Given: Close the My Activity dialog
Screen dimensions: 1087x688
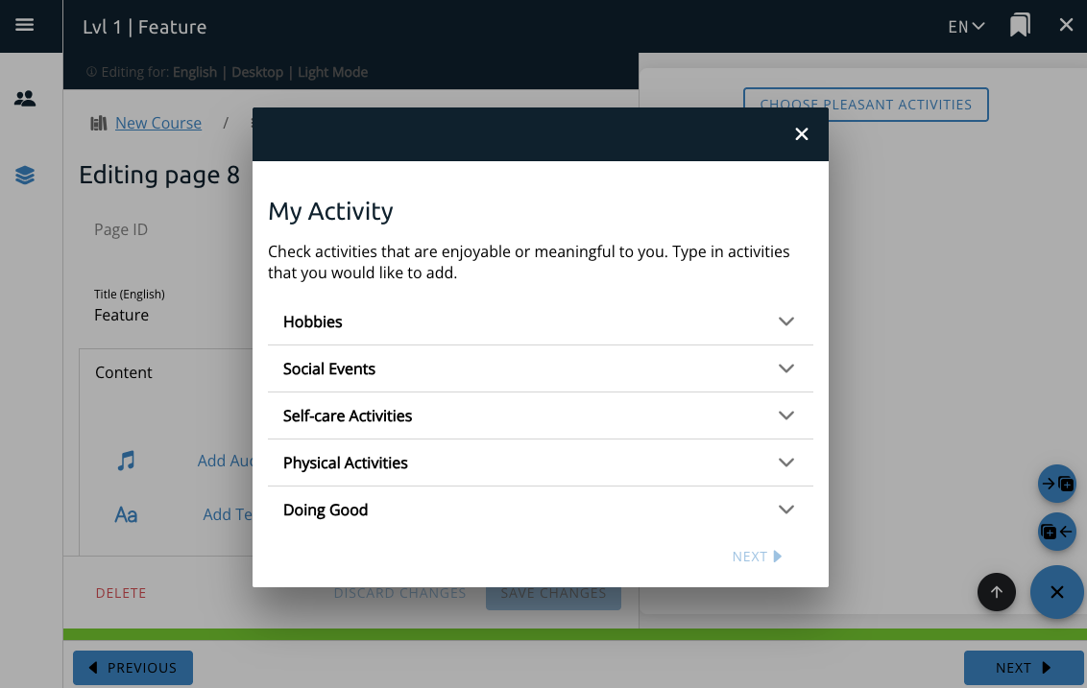Looking at the screenshot, I should [802, 134].
